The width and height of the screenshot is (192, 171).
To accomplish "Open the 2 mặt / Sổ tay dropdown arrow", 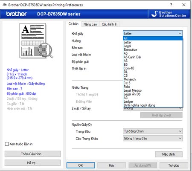I will [180, 108].
